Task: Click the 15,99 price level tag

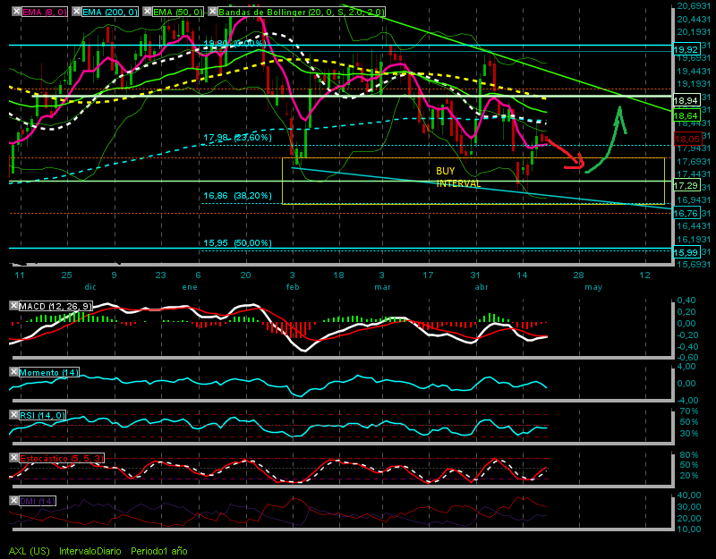Action: pos(686,252)
